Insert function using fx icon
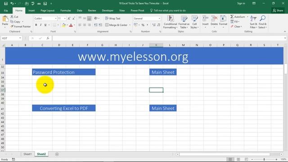The width and height of the screenshot is (288, 162). 48,38
